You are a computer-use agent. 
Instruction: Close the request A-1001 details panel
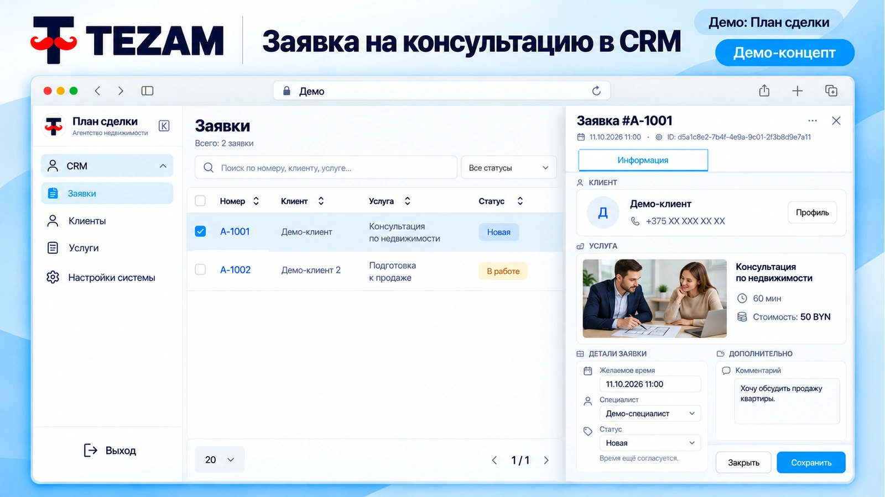836,120
